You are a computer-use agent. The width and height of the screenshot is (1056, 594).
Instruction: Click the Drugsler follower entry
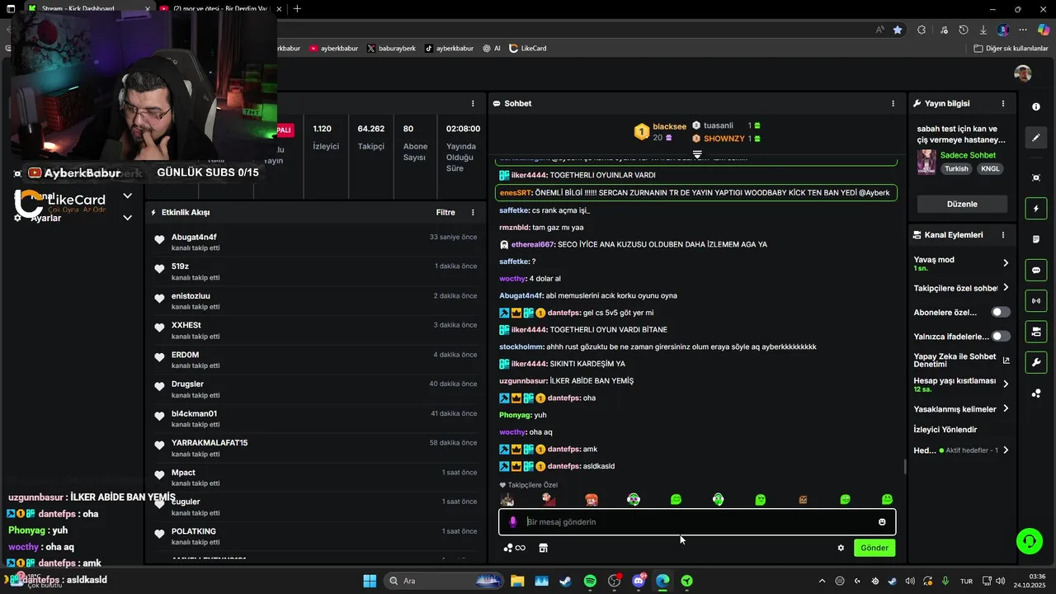point(187,384)
